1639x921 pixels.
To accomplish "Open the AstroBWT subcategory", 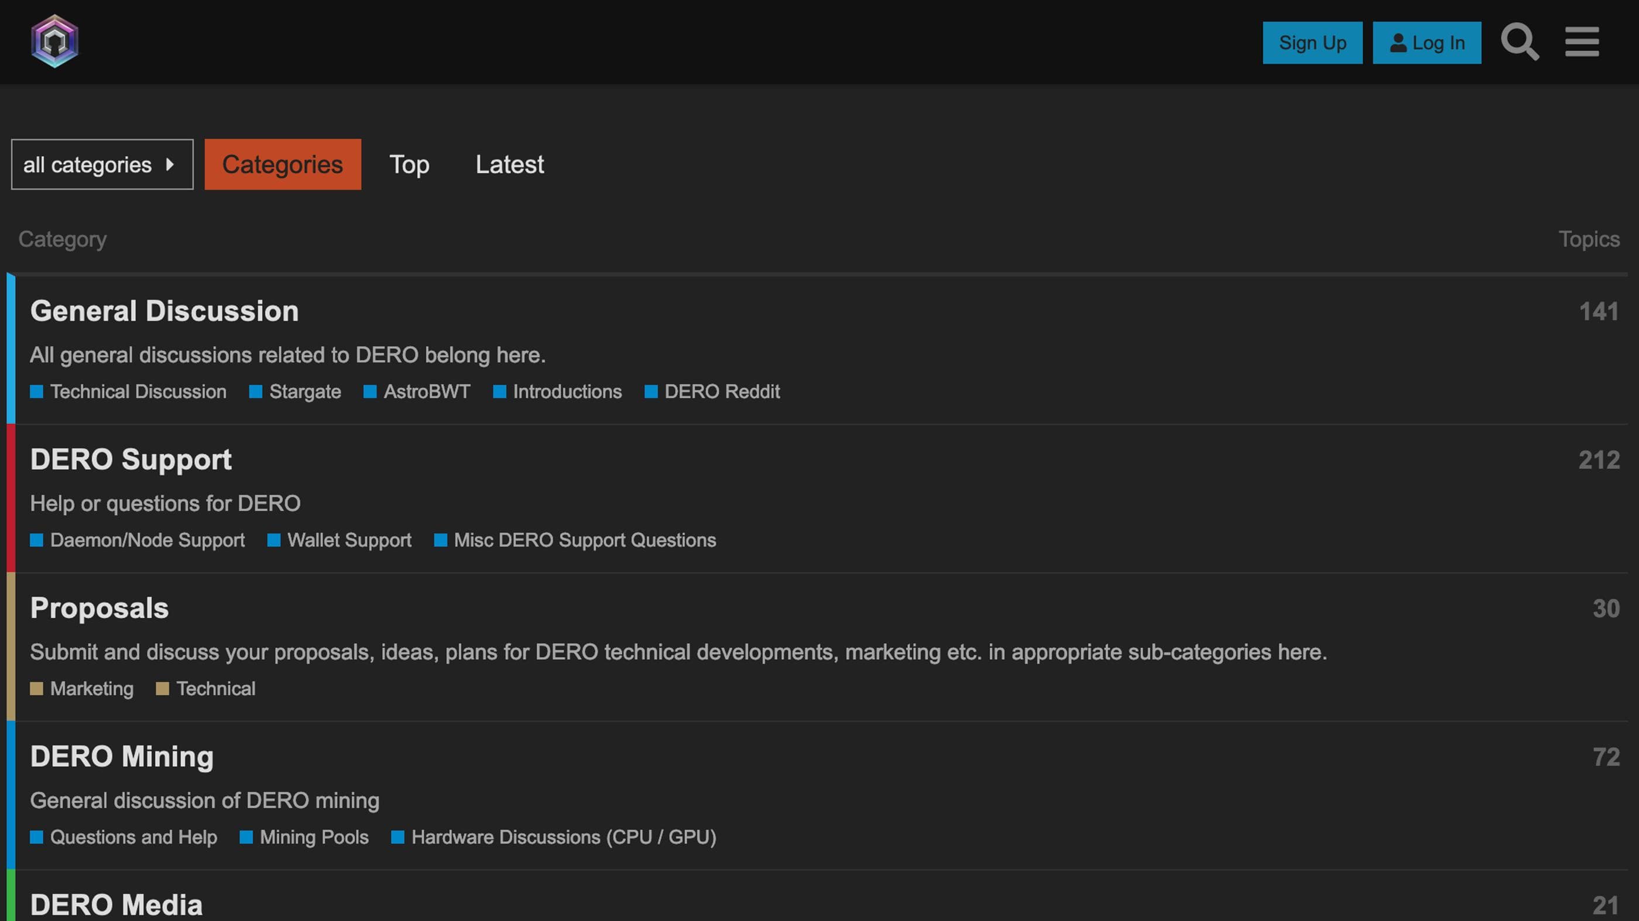I will 426,392.
